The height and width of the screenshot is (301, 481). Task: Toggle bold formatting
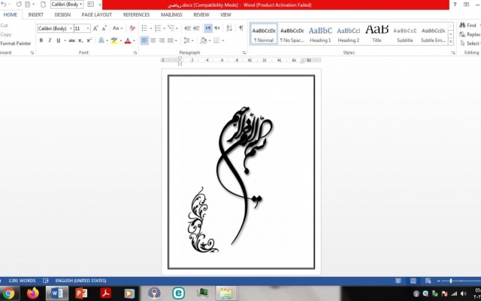pyautogui.click(x=41, y=41)
